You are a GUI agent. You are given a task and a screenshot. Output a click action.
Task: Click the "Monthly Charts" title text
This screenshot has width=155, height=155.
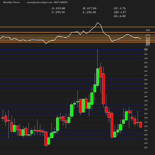coord(11,2)
